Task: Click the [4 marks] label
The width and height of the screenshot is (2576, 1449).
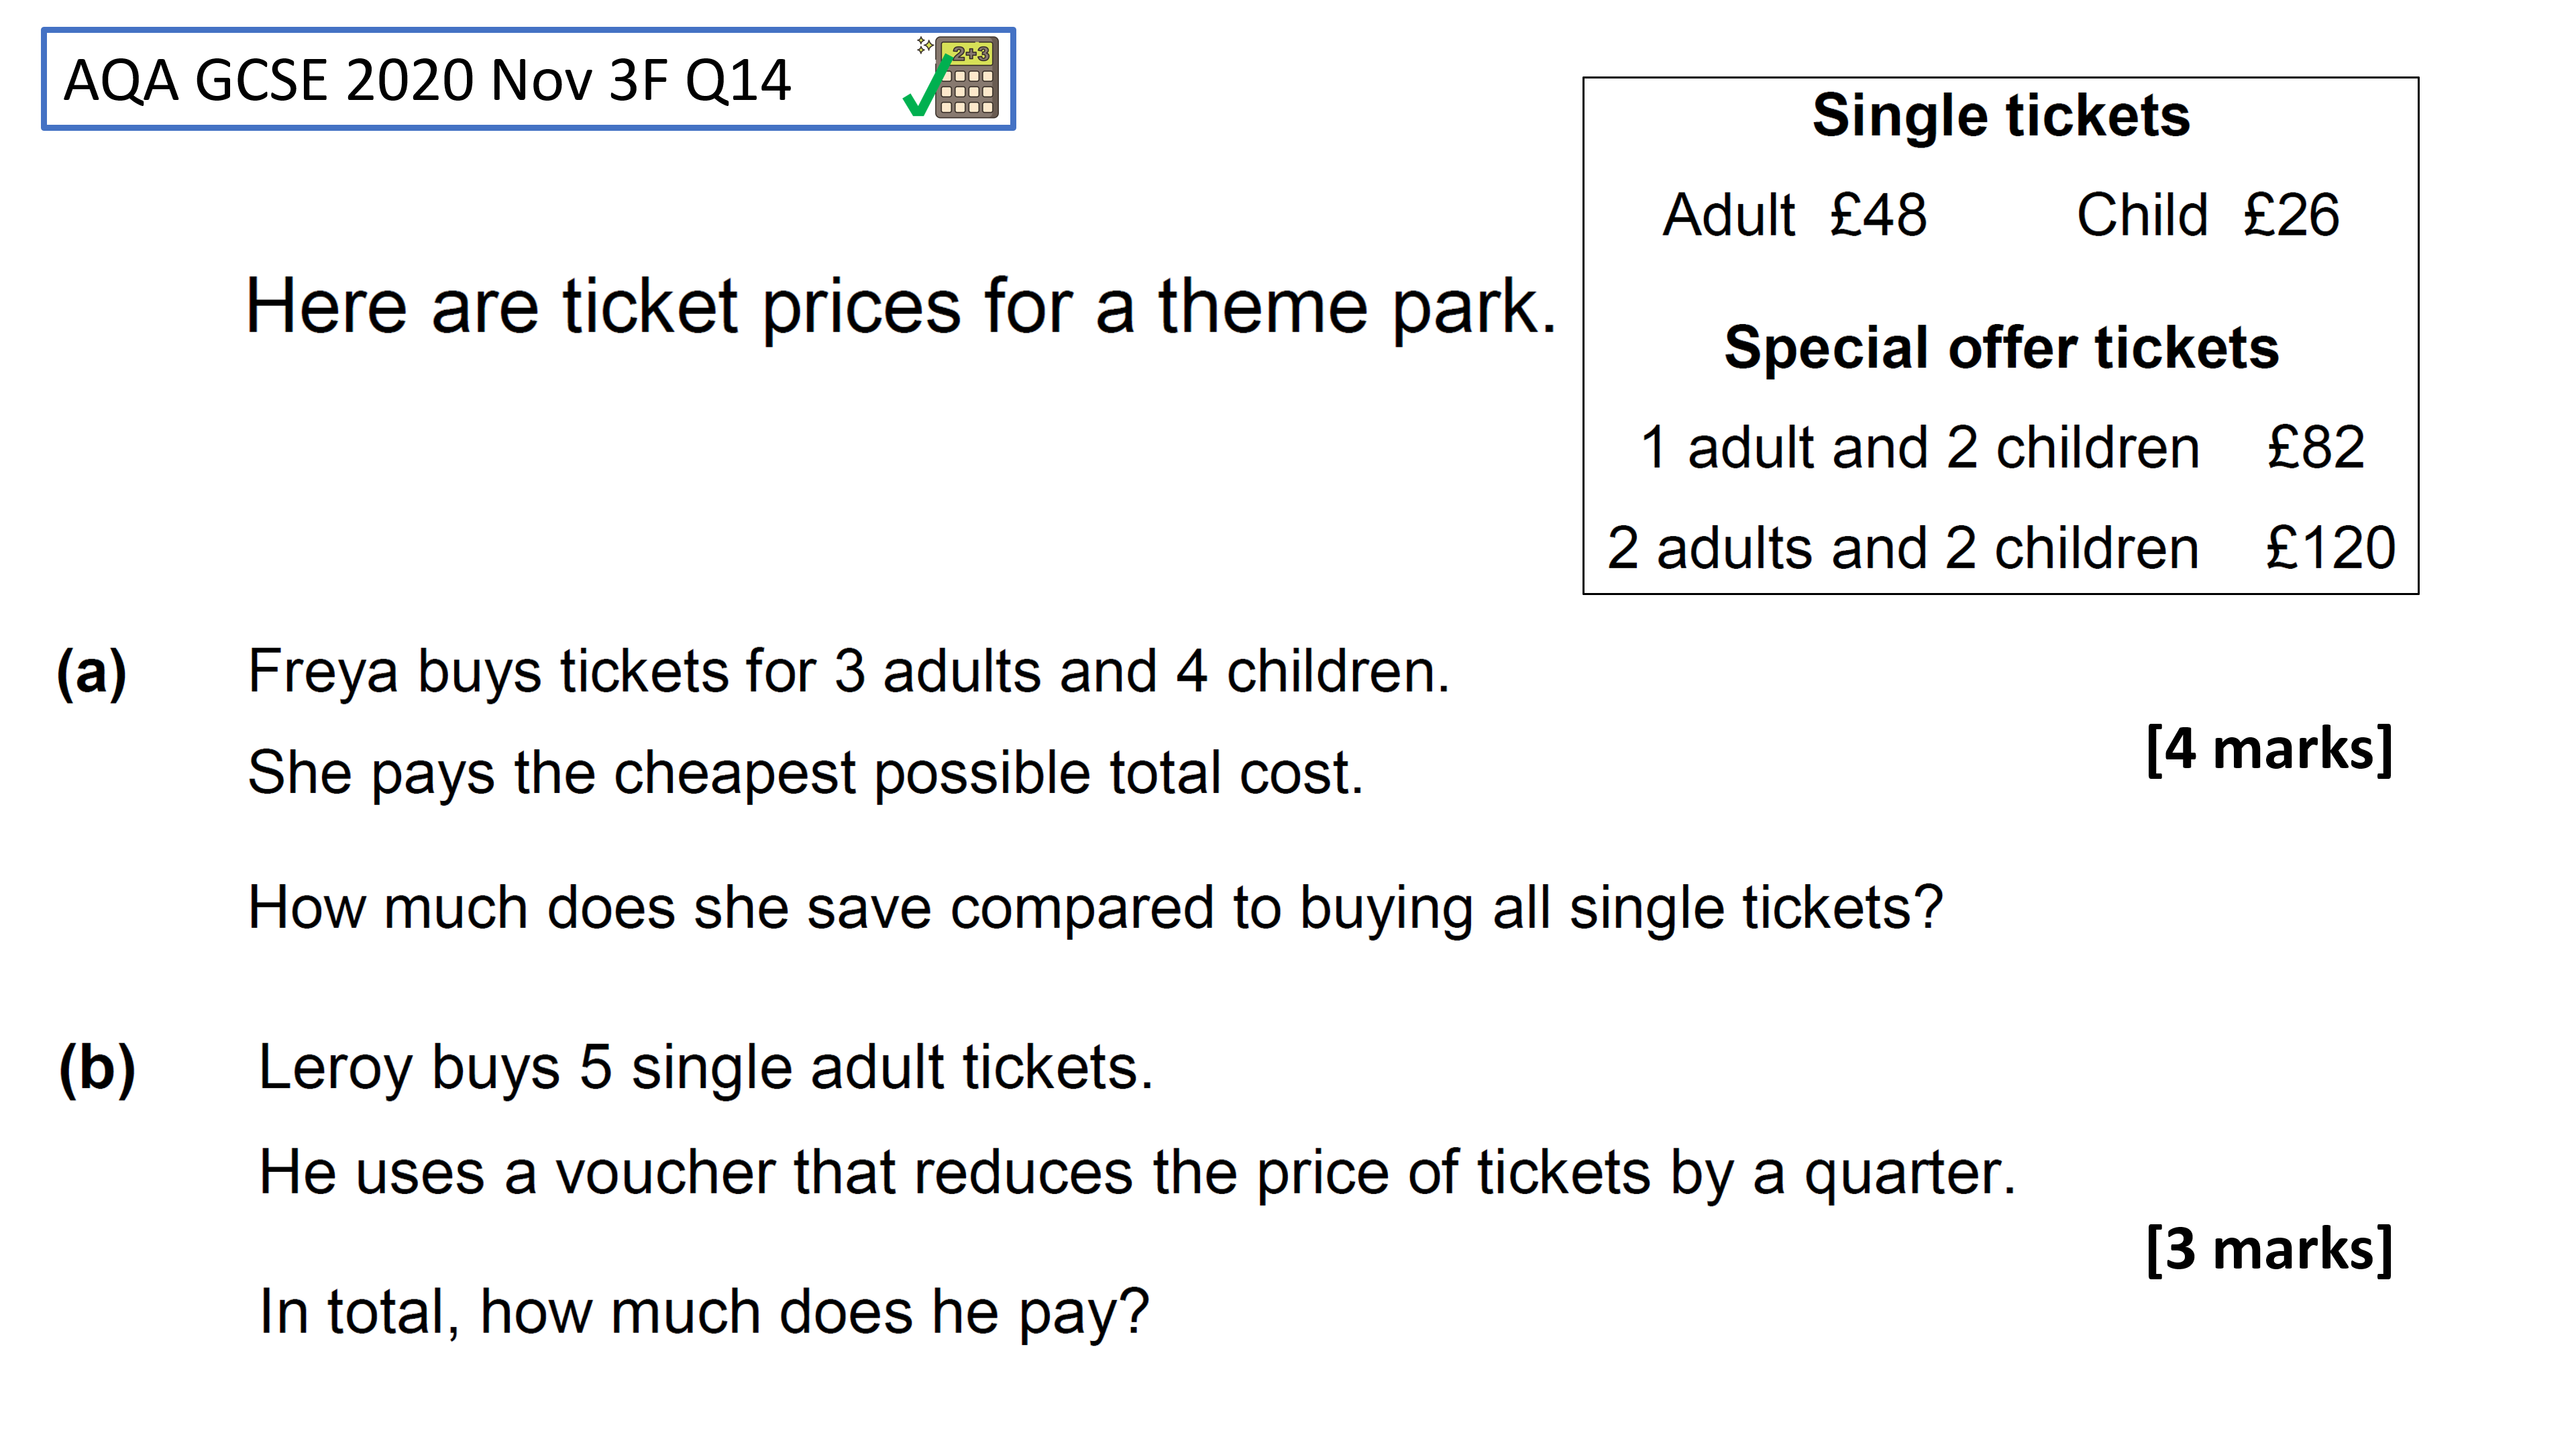Action: coord(2269,749)
